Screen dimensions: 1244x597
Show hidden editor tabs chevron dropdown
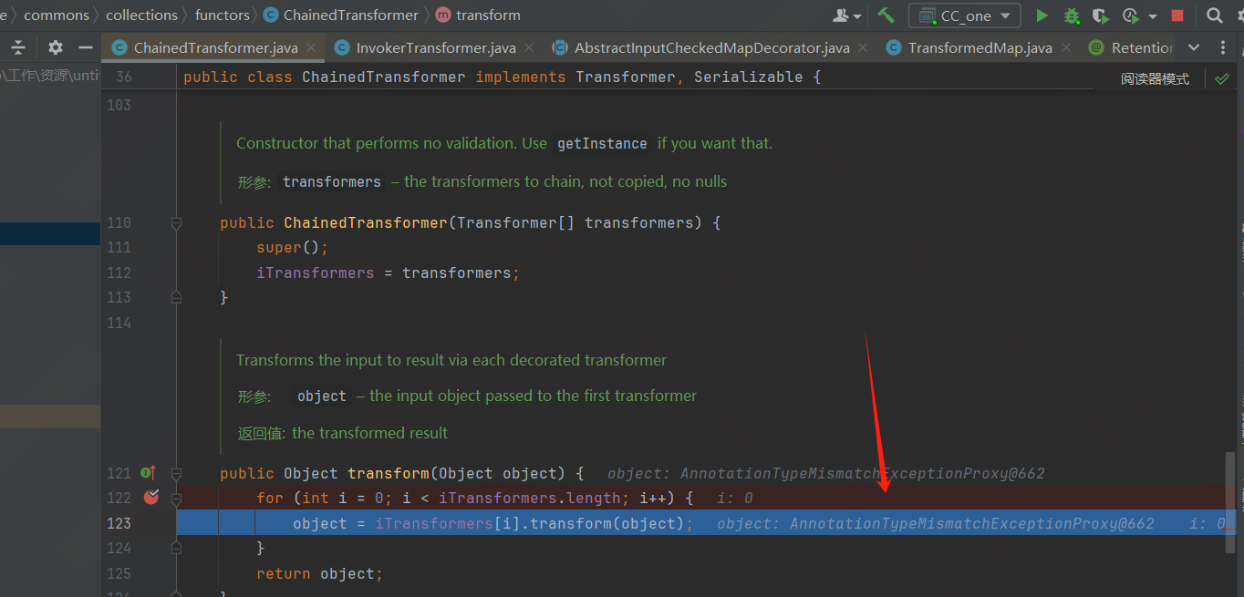coord(1193,47)
